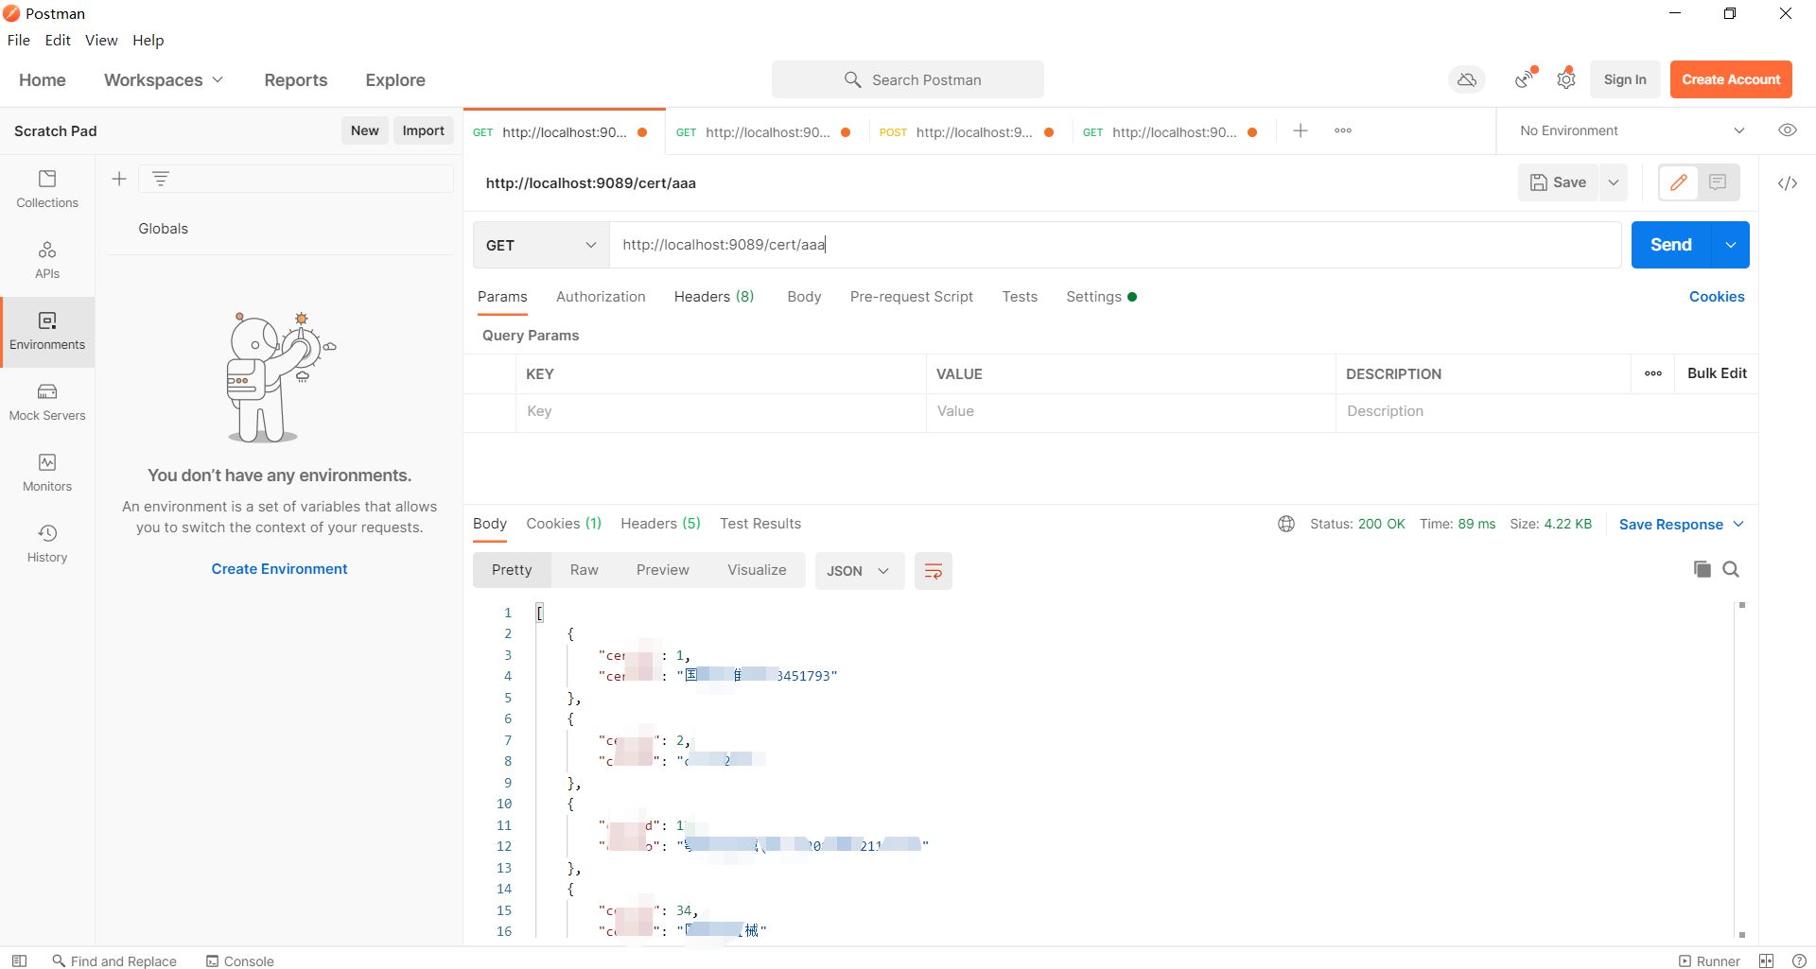The width and height of the screenshot is (1816, 969).
Task: Open Find and Replace
Action: tap(114, 960)
